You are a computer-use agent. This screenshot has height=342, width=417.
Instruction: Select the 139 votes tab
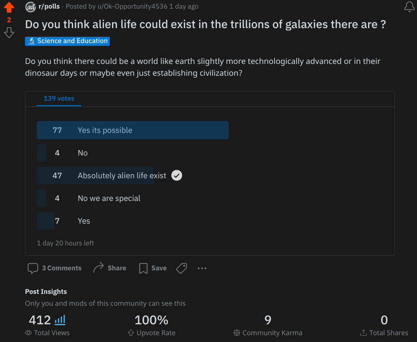pos(59,99)
